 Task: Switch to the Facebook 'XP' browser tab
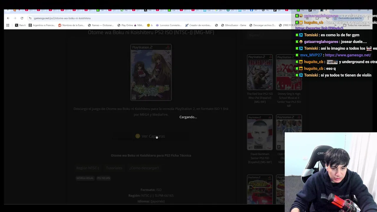pos(253,10)
